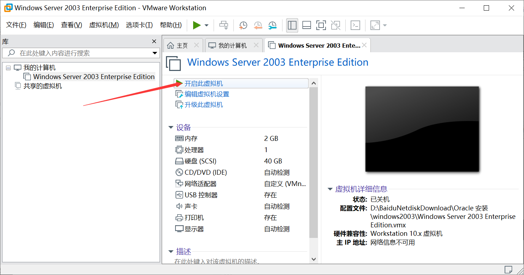Select Windows Server 2003 Enterprise Edition tree item
The height and width of the screenshot is (275, 524).
pyautogui.click(x=94, y=77)
